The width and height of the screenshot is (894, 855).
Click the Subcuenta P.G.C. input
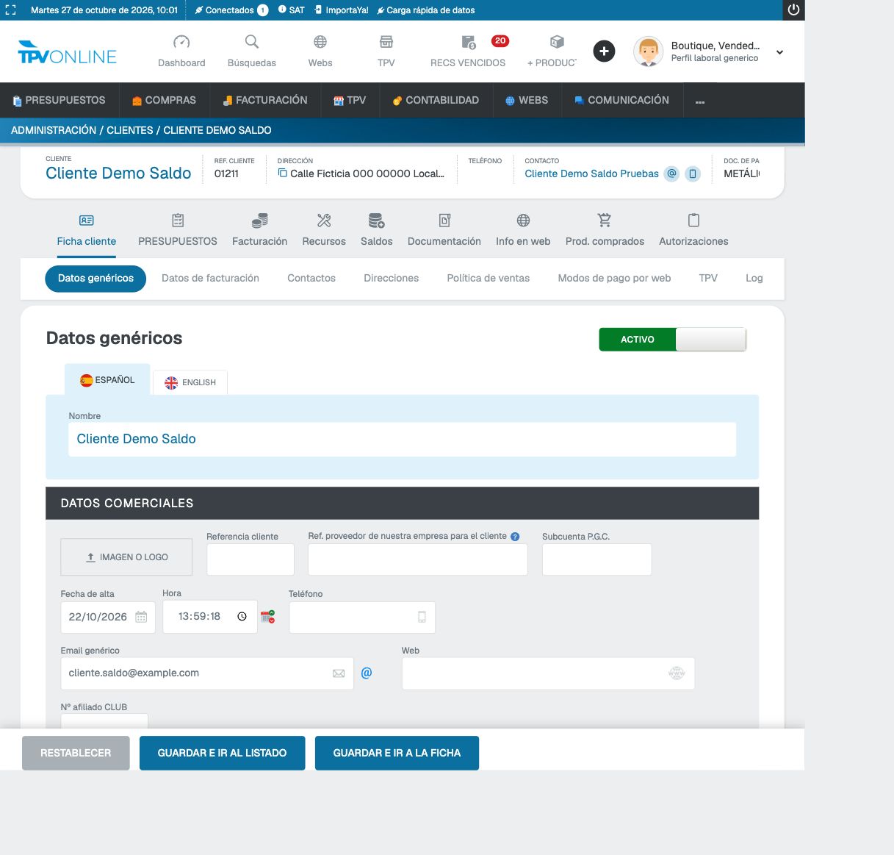(596, 559)
